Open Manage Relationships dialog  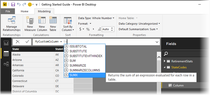pyautogui.click(x=12, y=24)
